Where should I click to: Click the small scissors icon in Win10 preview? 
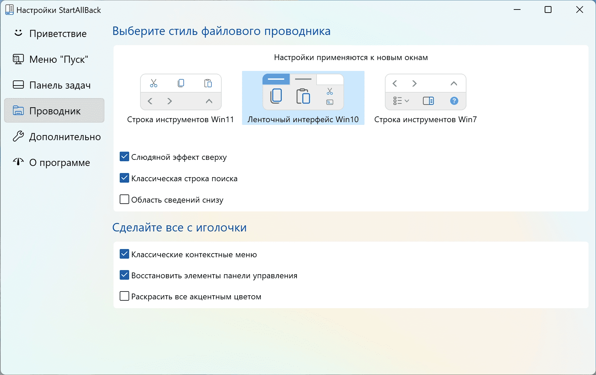pyautogui.click(x=330, y=91)
